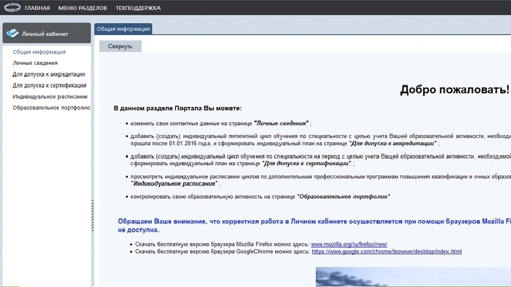
Task: Open Образовательное портфолио in the sidebar
Action: point(51,108)
